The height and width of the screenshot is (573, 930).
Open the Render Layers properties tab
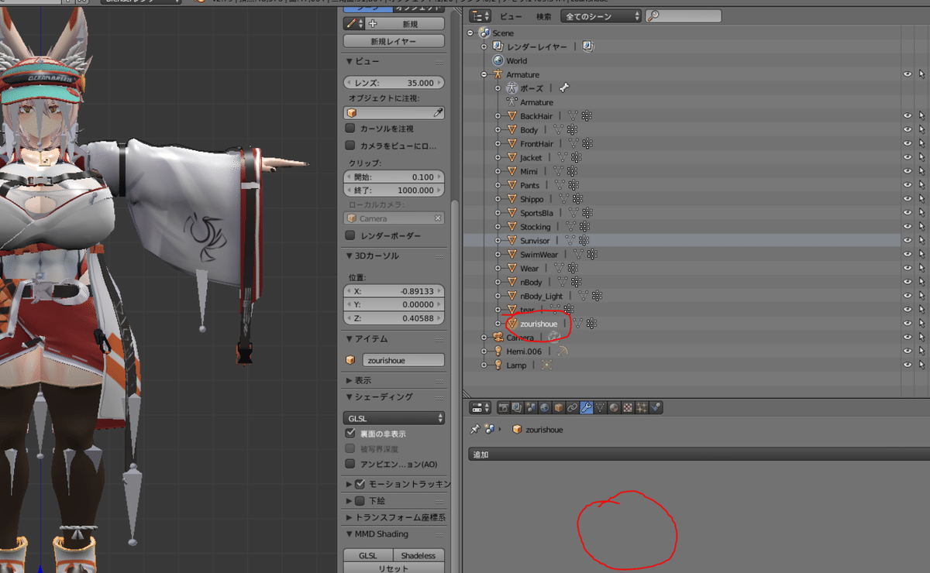pos(516,407)
